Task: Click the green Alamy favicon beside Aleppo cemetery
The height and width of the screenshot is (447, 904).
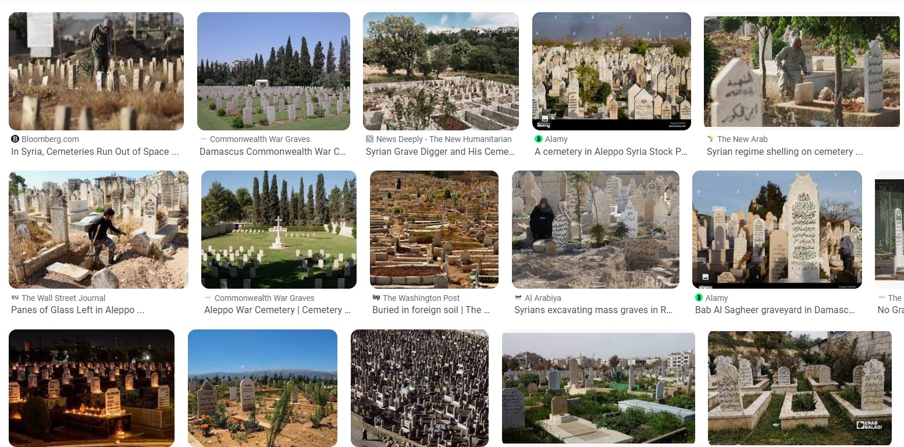Action: pos(538,139)
